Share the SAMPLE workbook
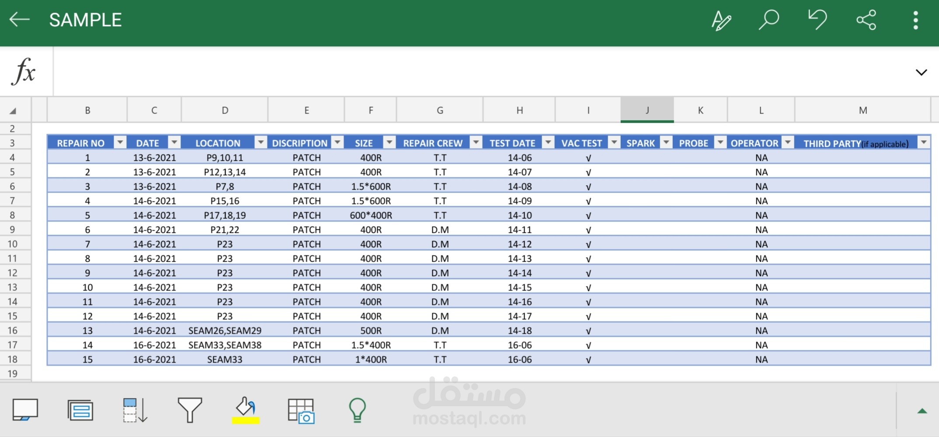The width and height of the screenshot is (939, 437). pos(866,19)
